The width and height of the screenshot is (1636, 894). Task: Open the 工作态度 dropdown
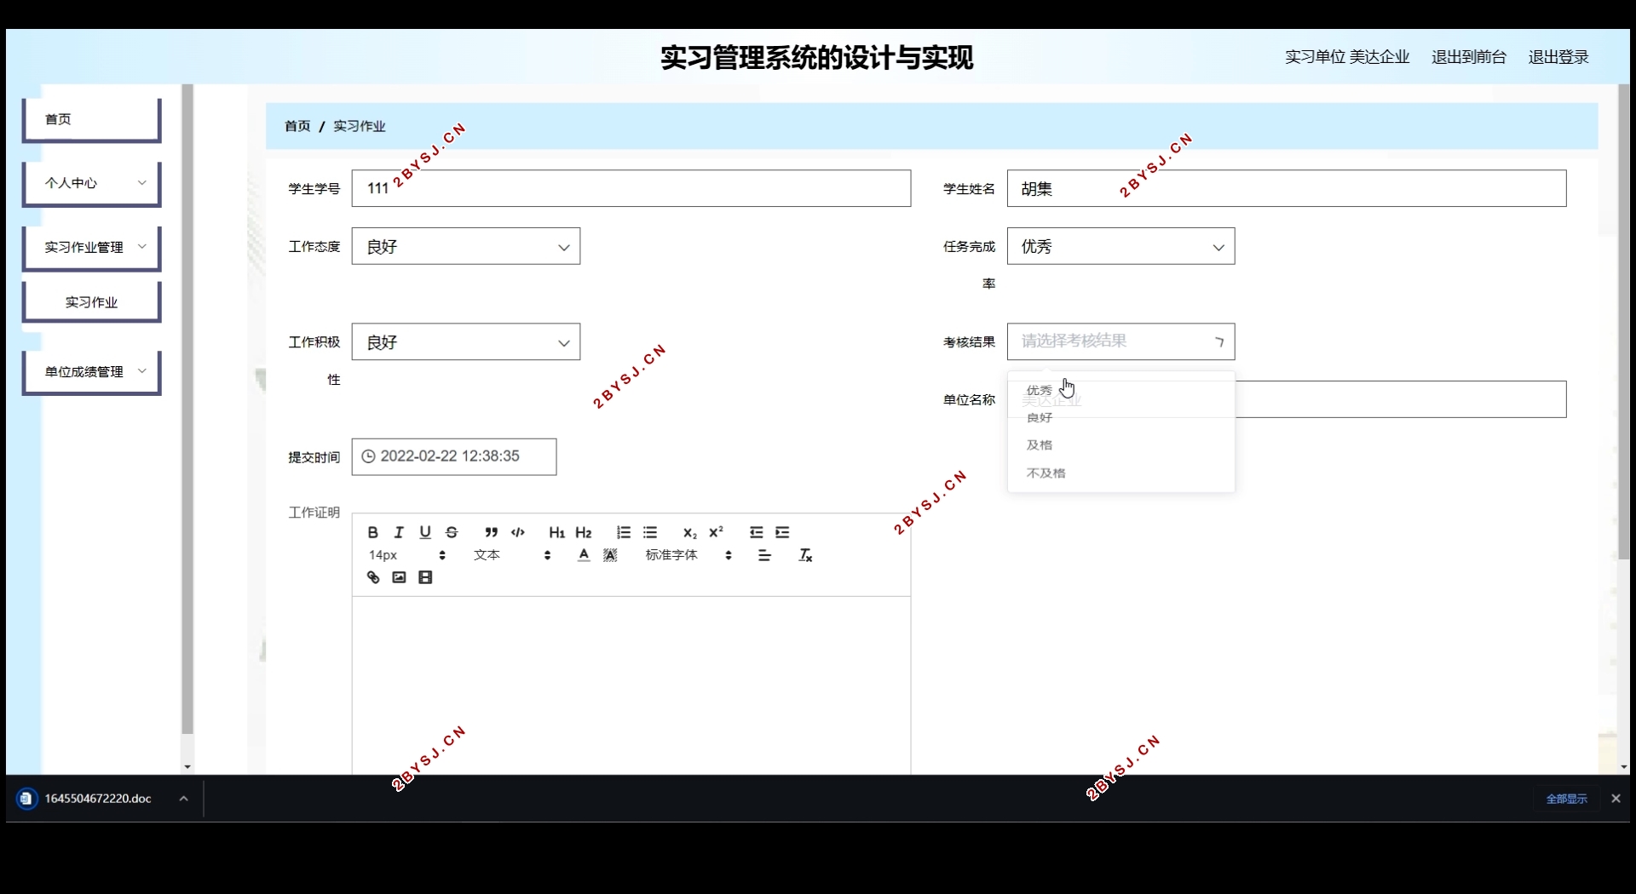coord(466,246)
